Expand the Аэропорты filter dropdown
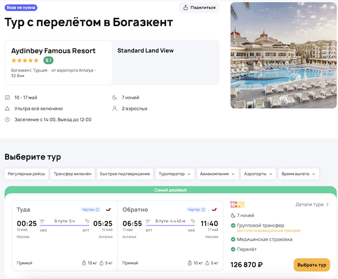The width and height of the screenshot is (338, 279). coord(259,174)
